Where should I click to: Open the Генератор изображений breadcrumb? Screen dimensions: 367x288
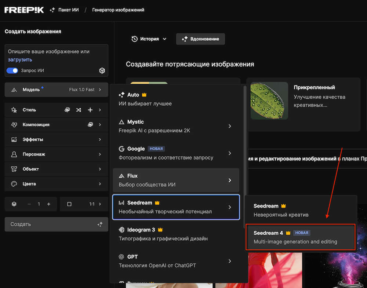point(118,10)
